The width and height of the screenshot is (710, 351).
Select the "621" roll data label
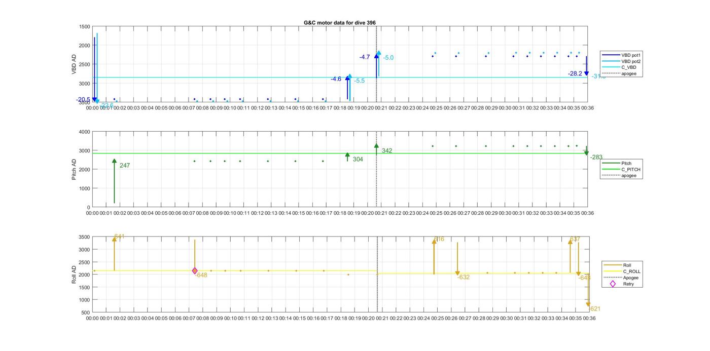[595, 309]
